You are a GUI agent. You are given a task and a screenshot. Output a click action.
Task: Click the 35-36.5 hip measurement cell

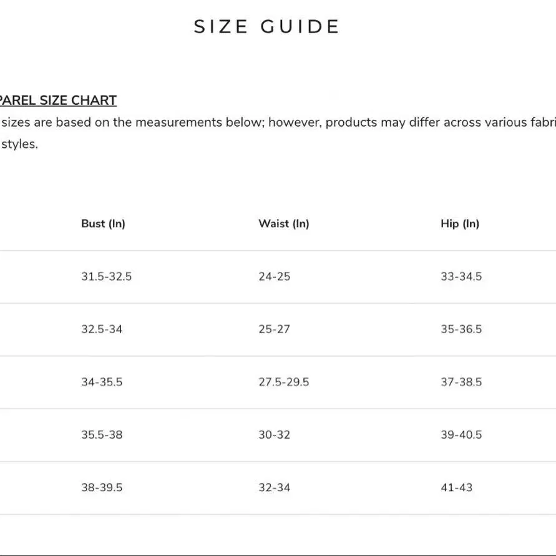461,329
